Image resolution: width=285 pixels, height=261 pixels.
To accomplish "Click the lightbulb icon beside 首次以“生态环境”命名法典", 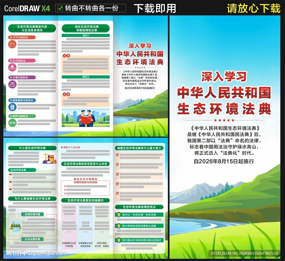I will click(119, 215).
